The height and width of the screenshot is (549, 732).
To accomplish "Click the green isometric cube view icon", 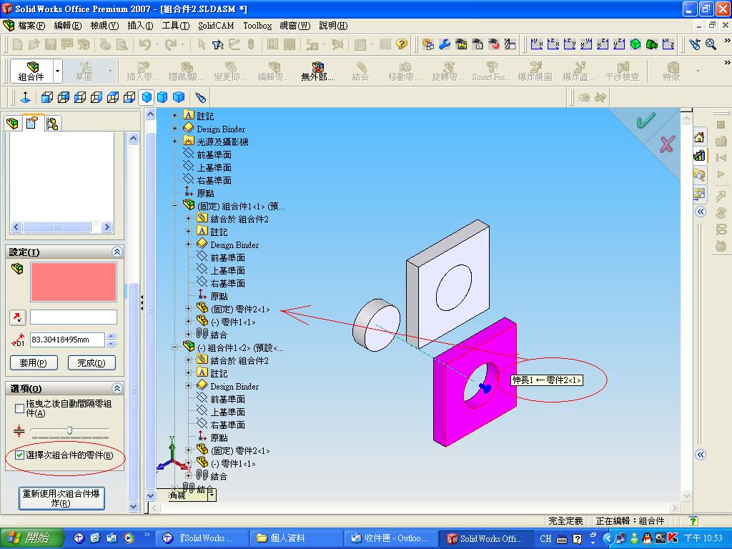I will point(635,44).
